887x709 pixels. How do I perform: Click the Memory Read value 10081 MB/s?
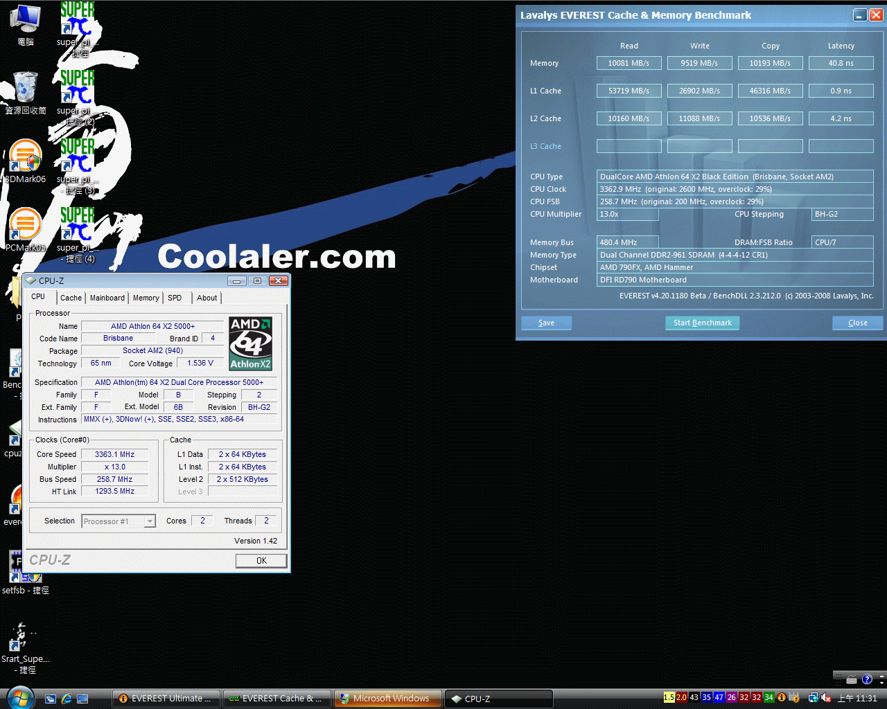pos(629,63)
